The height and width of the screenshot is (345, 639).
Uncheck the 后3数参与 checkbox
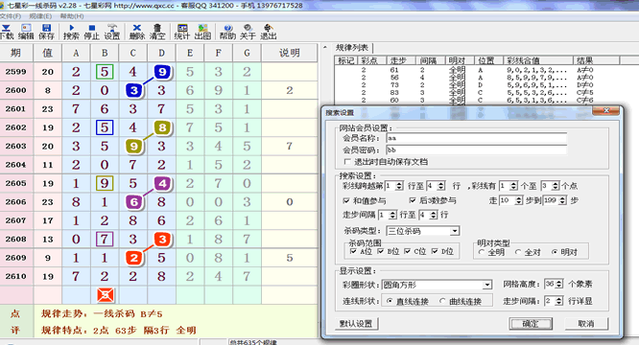point(413,200)
